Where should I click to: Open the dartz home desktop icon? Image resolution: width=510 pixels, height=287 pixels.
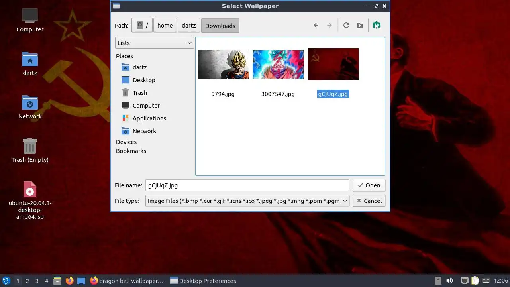pyautogui.click(x=30, y=64)
